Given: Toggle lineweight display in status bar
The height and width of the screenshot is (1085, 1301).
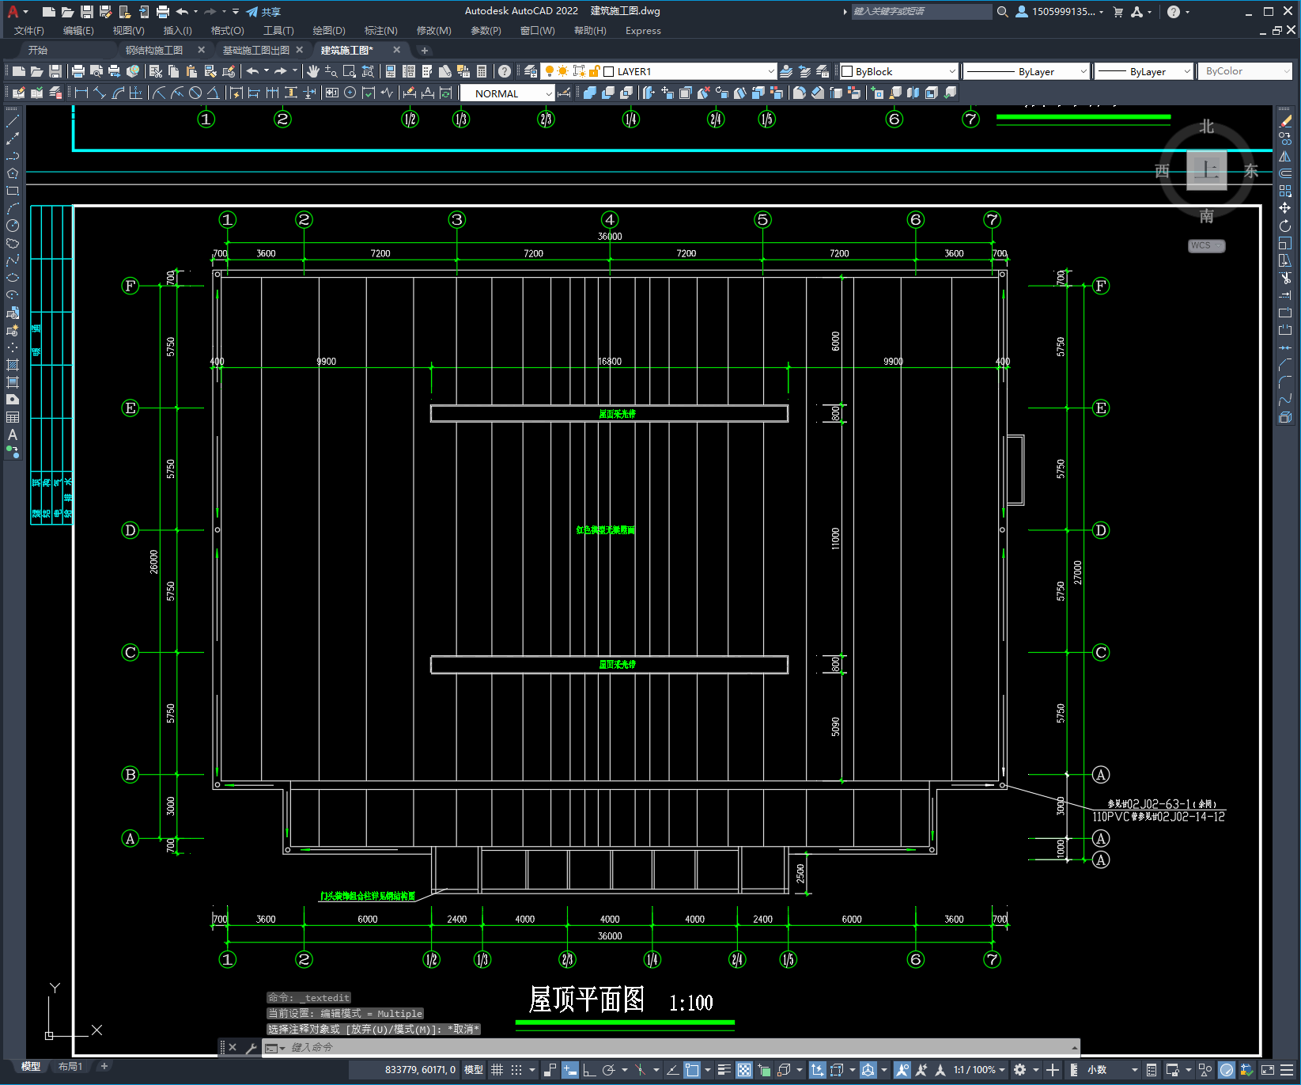Looking at the screenshot, I should [724, 1070].
